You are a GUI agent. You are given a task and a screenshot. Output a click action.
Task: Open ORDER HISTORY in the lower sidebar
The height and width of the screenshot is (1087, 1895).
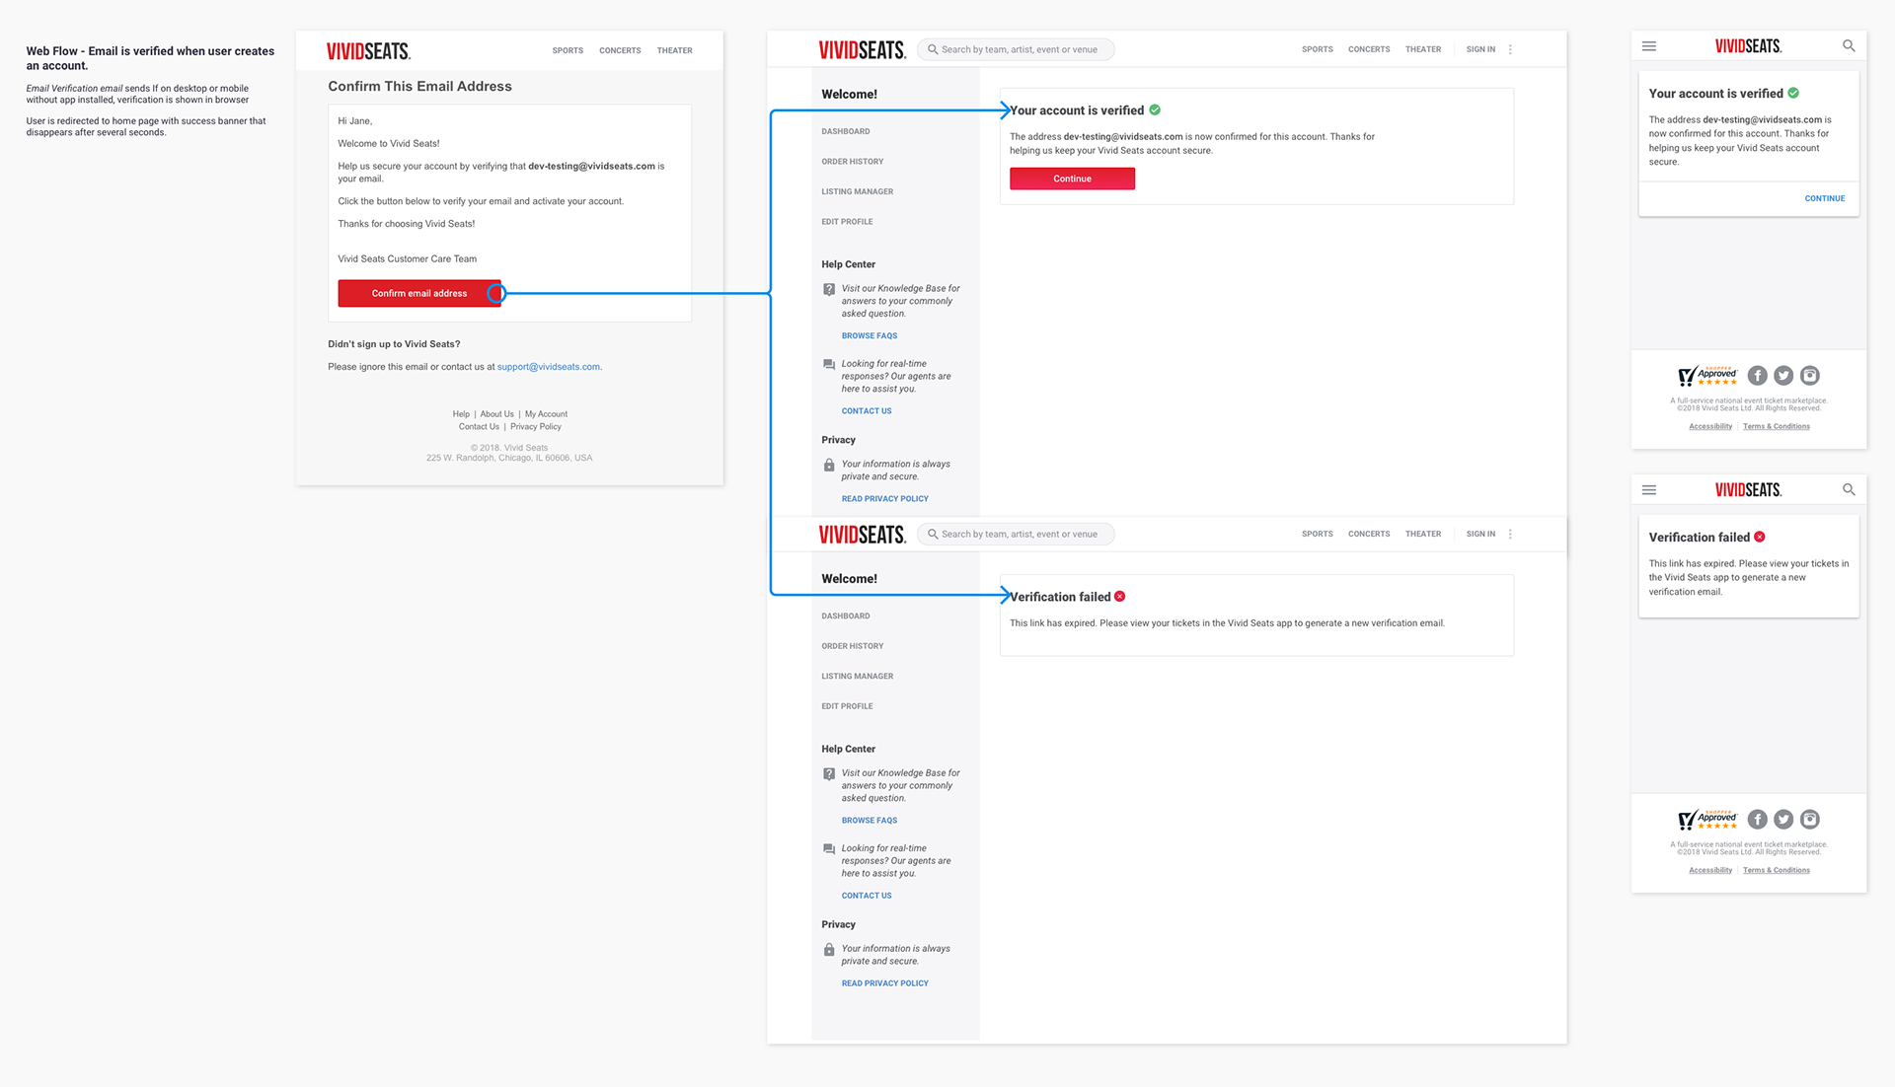[x=853, y=646]
